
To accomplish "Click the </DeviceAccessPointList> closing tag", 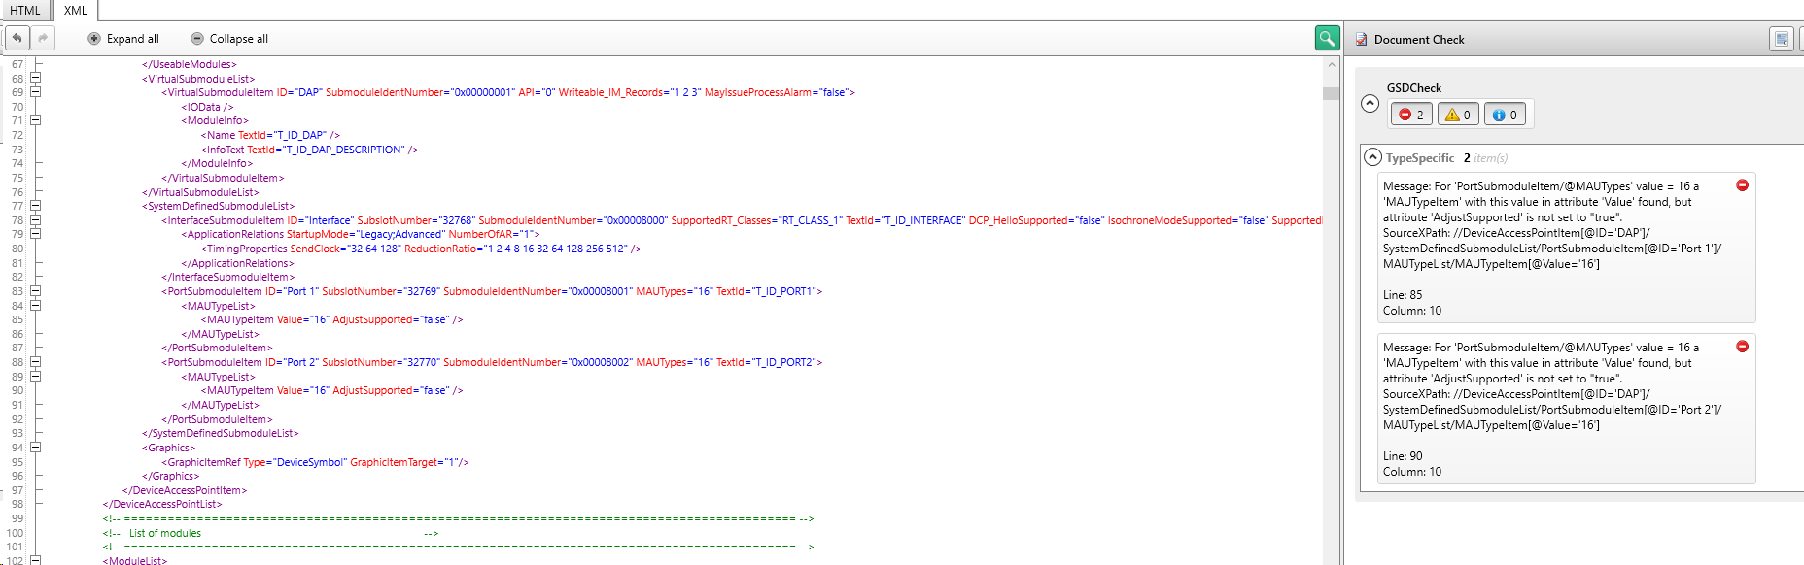I will [162, 504].
